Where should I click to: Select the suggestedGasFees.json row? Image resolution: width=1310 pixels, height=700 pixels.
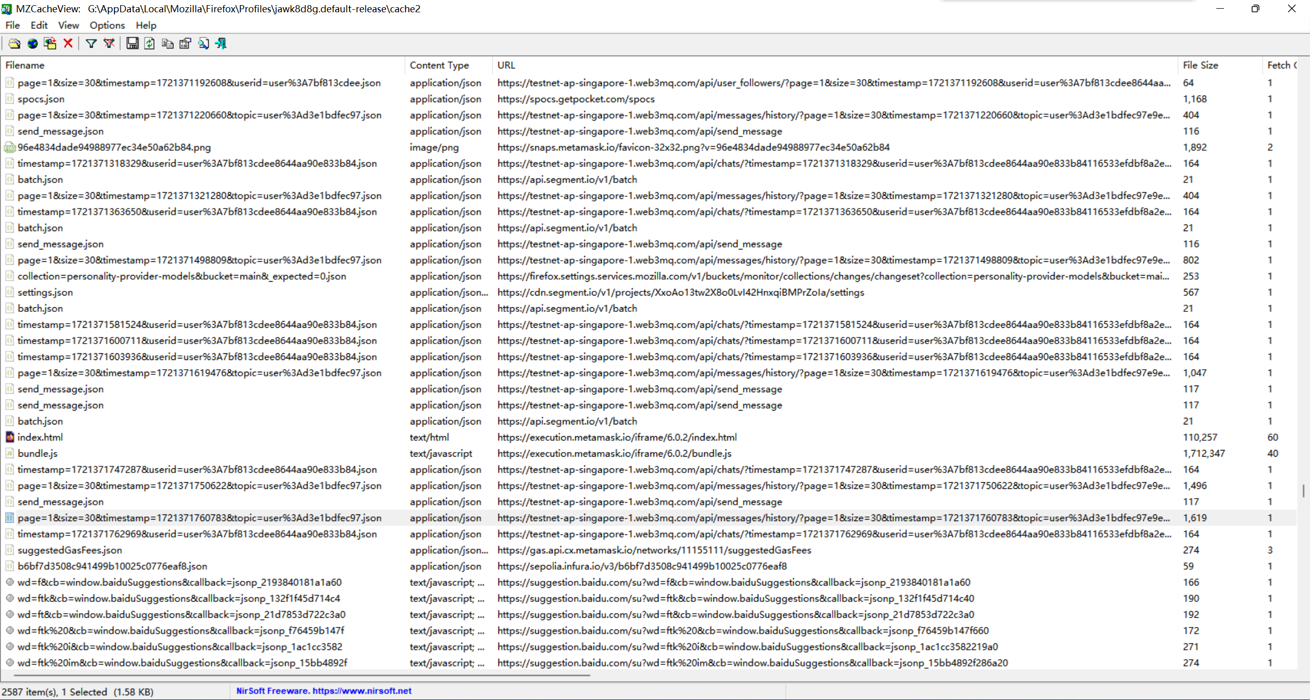coord(70,550)
